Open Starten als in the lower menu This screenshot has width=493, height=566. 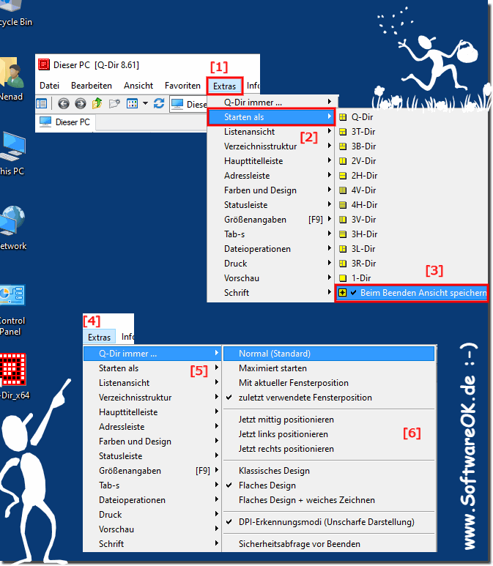click(x=152, y=368)
